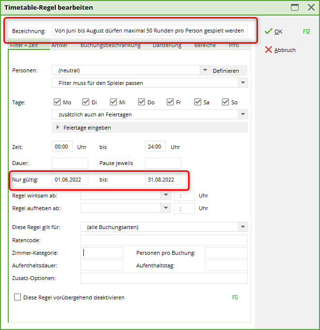
Task: Open the Personen dropdown arrow
Action: pos(204,70)
